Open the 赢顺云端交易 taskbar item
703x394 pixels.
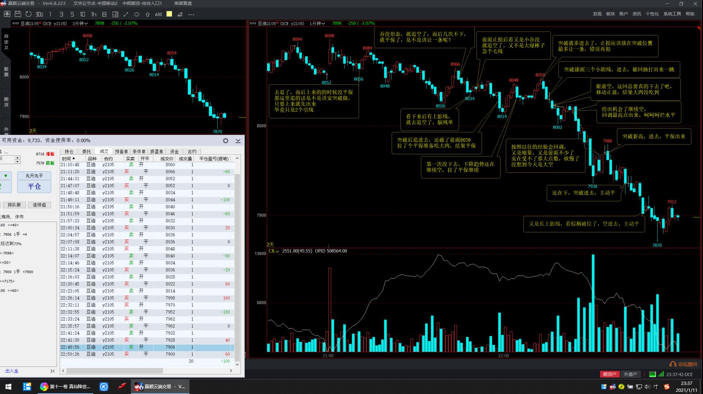pos(160,386)
